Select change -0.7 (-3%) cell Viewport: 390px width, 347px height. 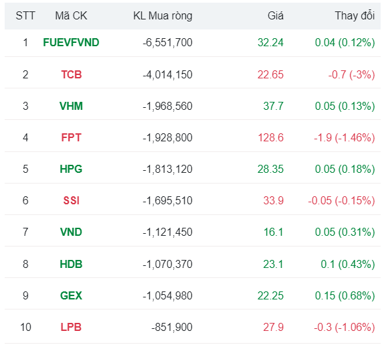pyautogui.click(x=352, y=74)
